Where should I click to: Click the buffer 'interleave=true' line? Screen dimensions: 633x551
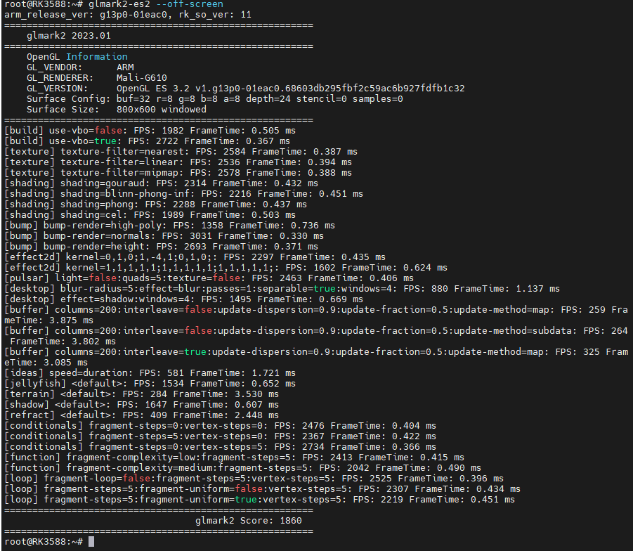click(316, 357)
